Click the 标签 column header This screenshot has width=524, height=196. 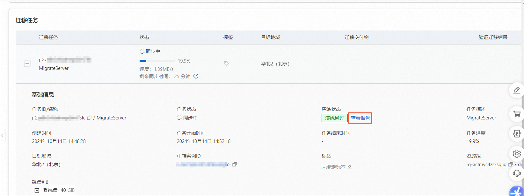tap(228, 37)
